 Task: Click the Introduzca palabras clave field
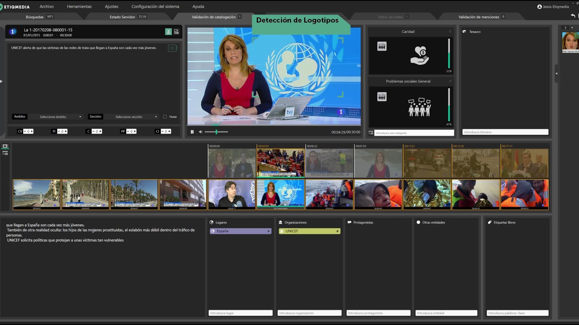517,313
